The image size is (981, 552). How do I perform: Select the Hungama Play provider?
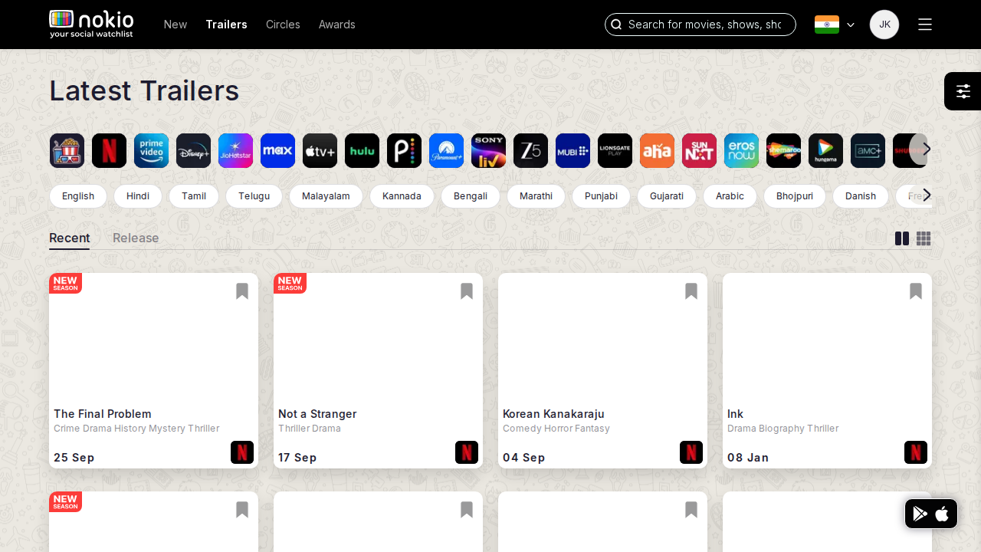click(825, 150)
